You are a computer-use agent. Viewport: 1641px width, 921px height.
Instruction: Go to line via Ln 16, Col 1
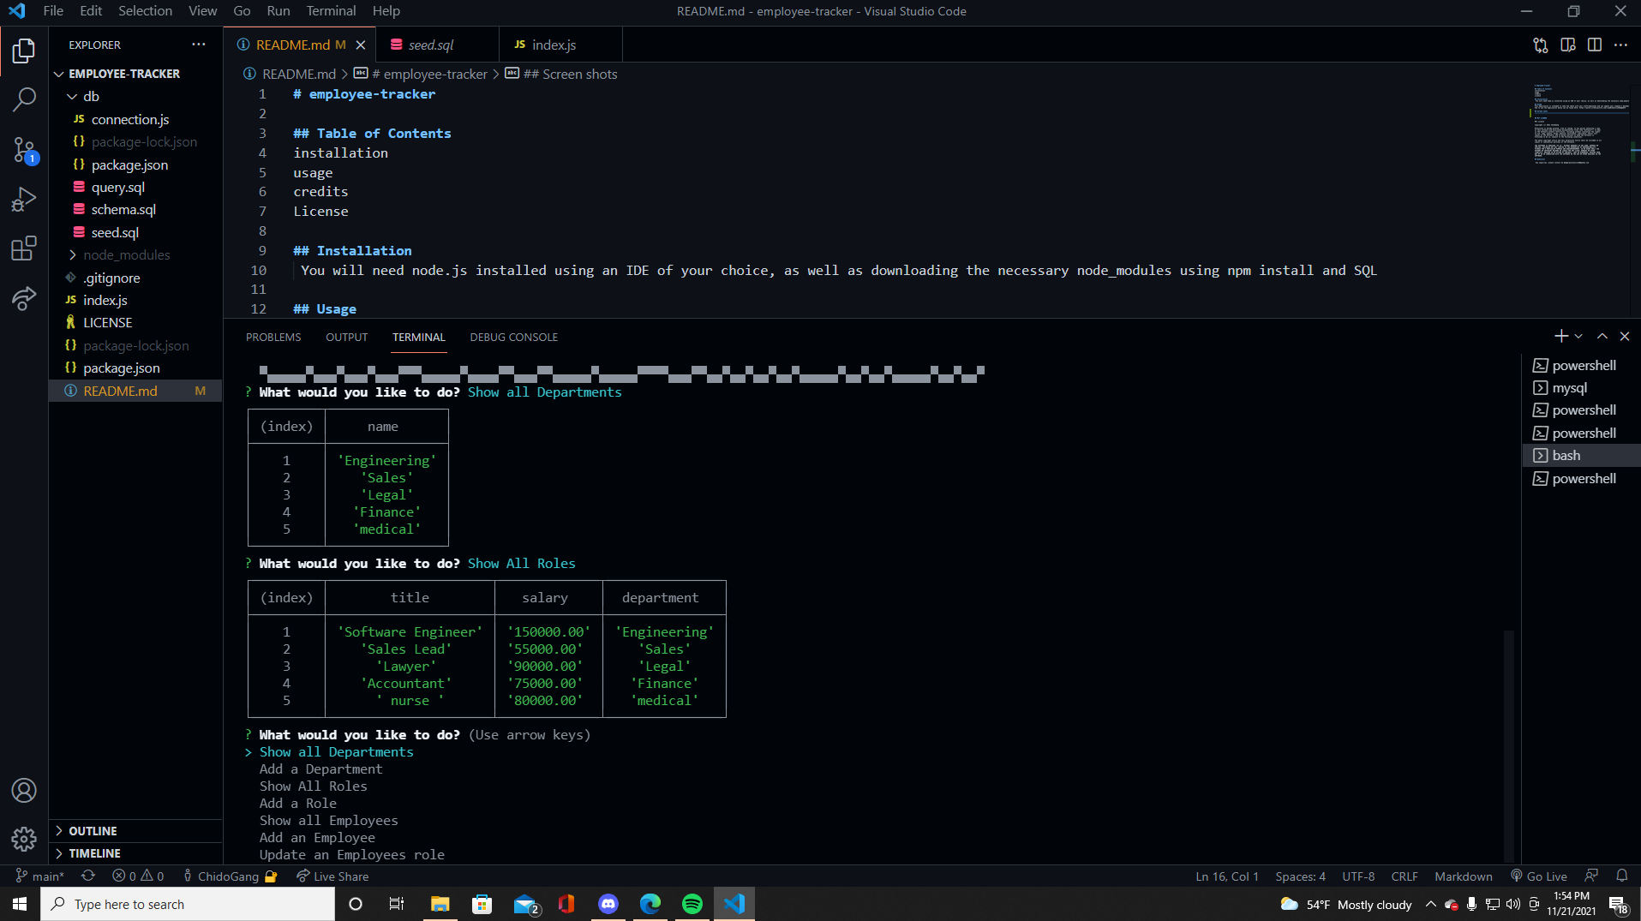pyautogui.click(x=1227, y=876)
